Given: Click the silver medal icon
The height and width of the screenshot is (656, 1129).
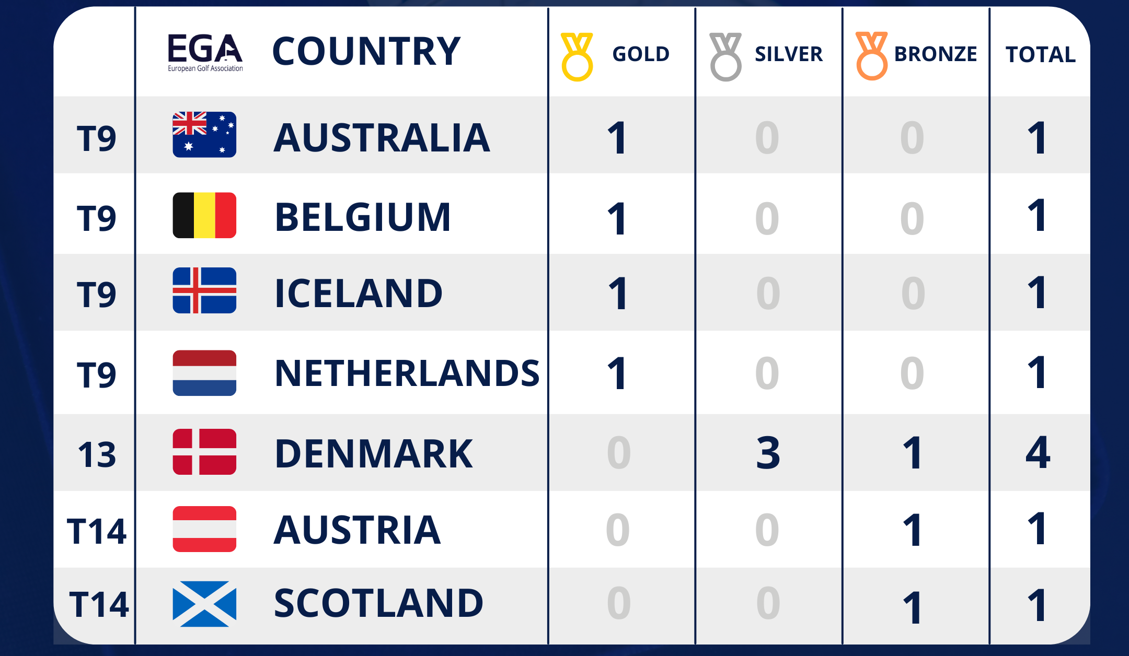Looking at the screenshot, I should point(725,56).
